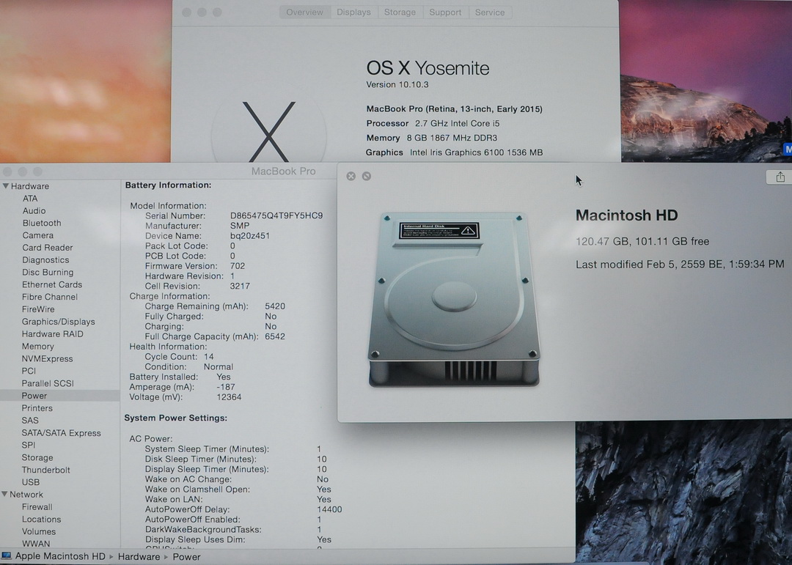The height and width of the screenshot is (565, 792).
Task: Select Disc Burning in the sidebar
Action: 48,272
